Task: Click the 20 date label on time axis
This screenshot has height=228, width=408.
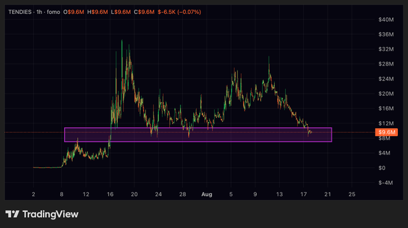Action: click(x=134, y=194)
